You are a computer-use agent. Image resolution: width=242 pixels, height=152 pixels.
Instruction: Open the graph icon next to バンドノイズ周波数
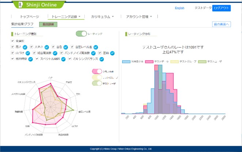tap(93, 53)
